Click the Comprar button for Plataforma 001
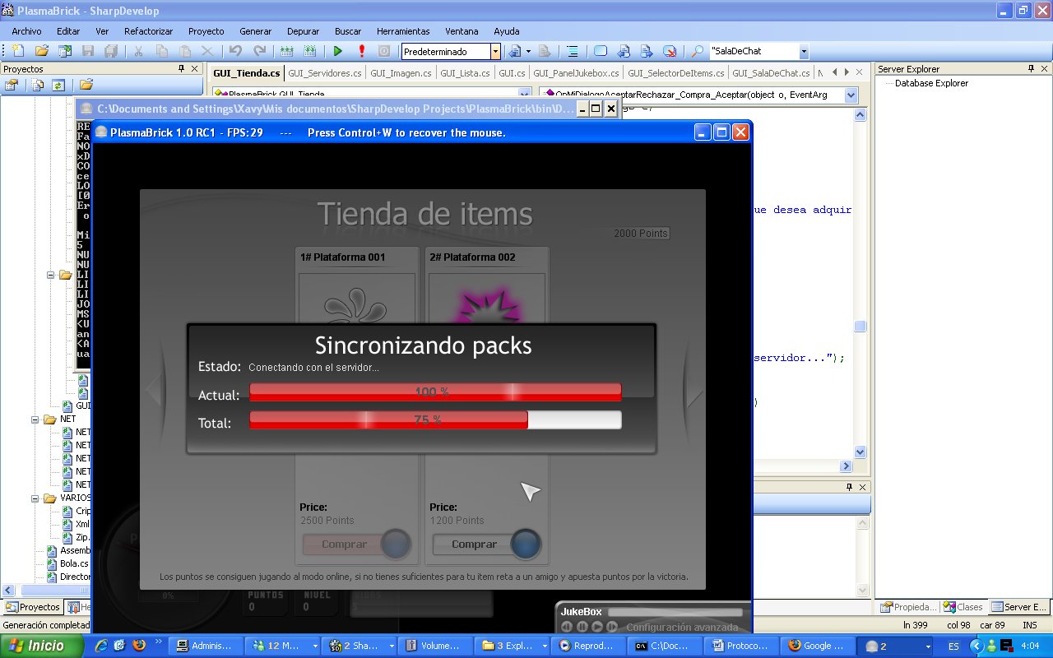Viewport: 1053px width, 658px height. click(344, 544)
